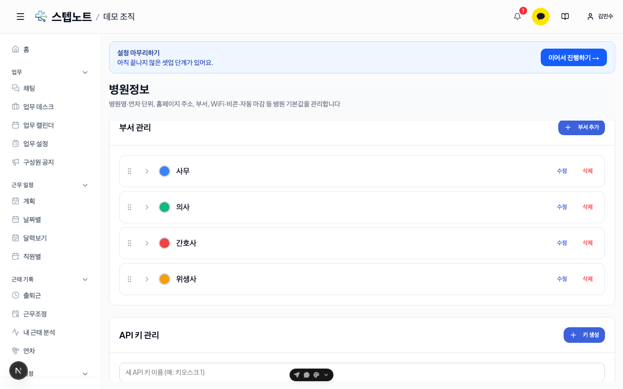623x389 pixels.
Task: Collapse the 근태 기록 sidebar section
Action: click(85, 279)
